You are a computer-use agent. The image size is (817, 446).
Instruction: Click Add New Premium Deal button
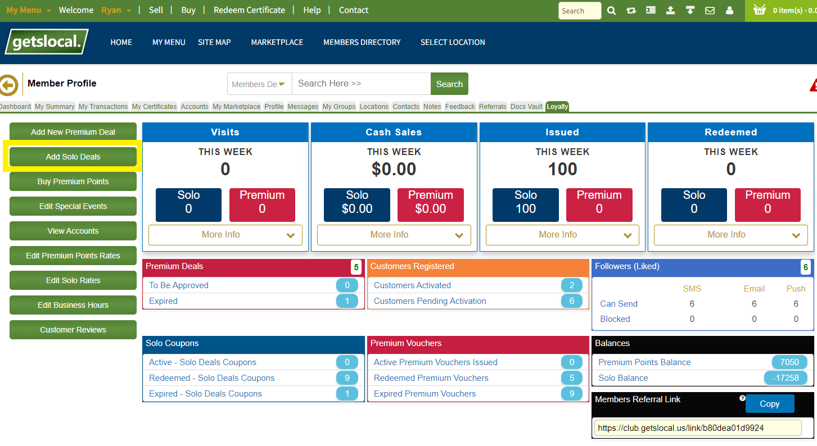73,132
